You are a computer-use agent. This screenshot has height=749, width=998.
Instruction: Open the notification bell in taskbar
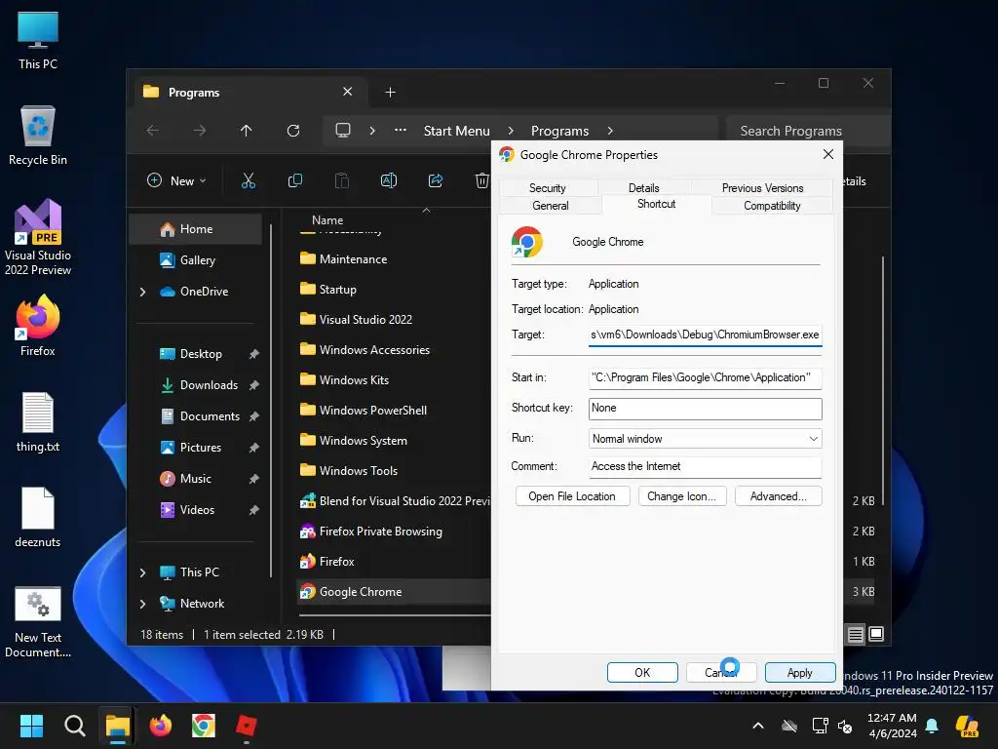pos(932,726)
